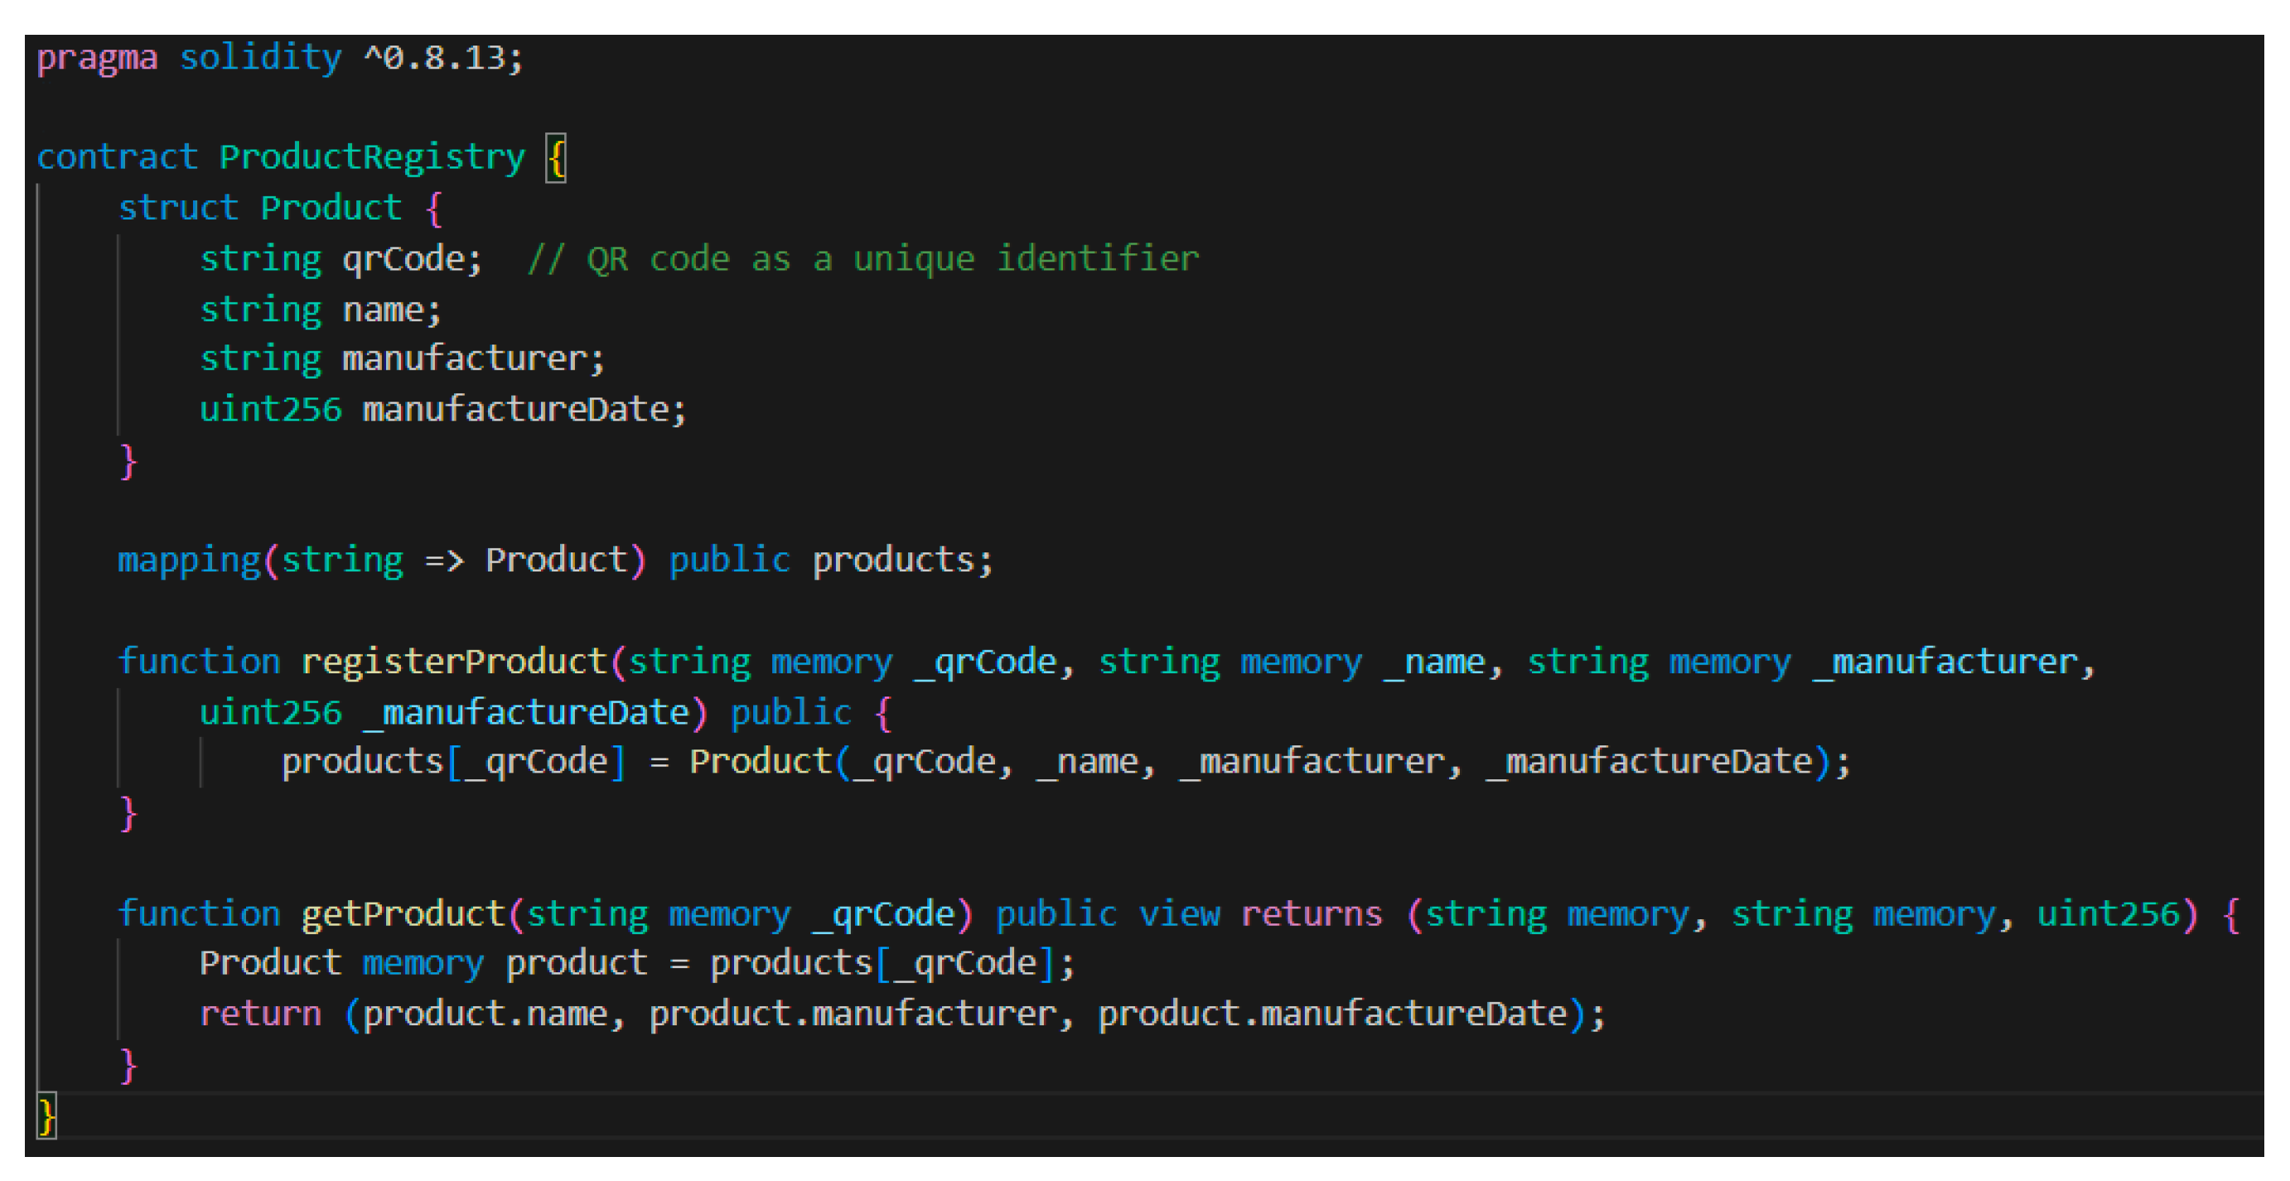Click the highlighted closing brace on the last line
The image size is (2290, 1181).
(x=46, y=1116)
